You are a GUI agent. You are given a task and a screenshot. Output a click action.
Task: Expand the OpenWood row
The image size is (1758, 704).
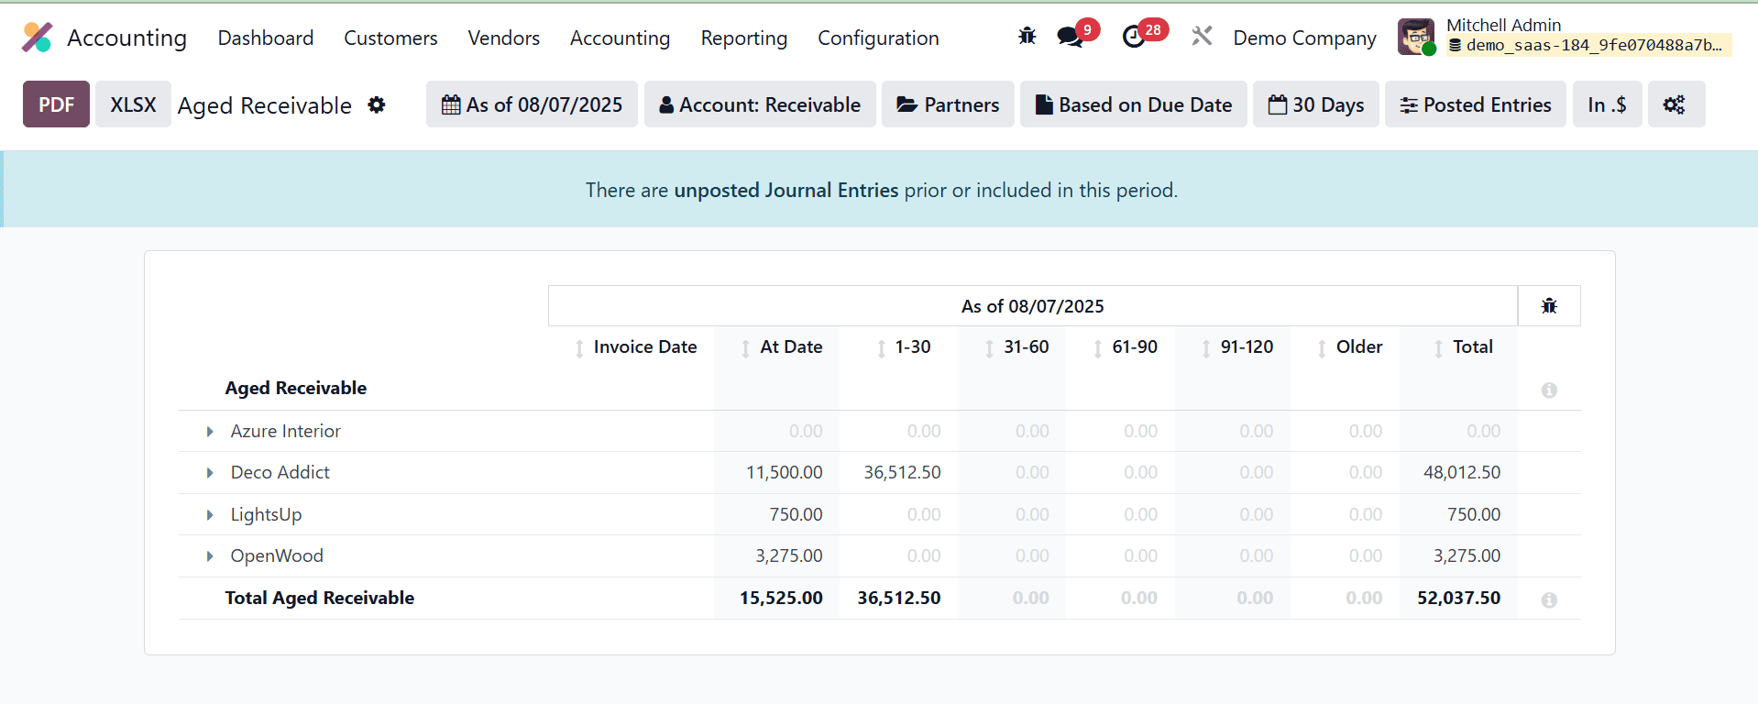point(210,556)
